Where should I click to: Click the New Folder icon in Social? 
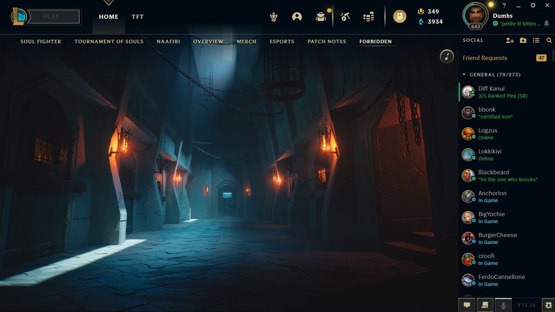(523, 41)
